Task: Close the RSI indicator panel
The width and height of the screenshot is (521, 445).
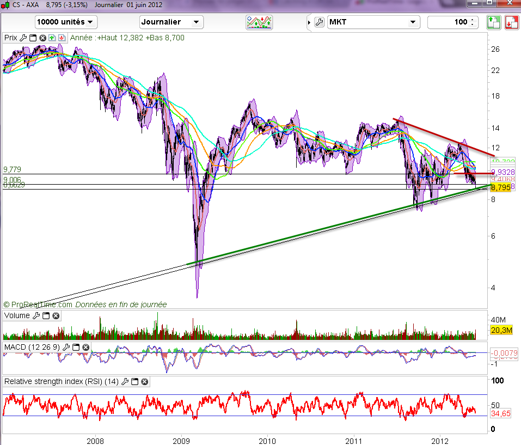Action: pyautogui.click(x=145, y=382)
